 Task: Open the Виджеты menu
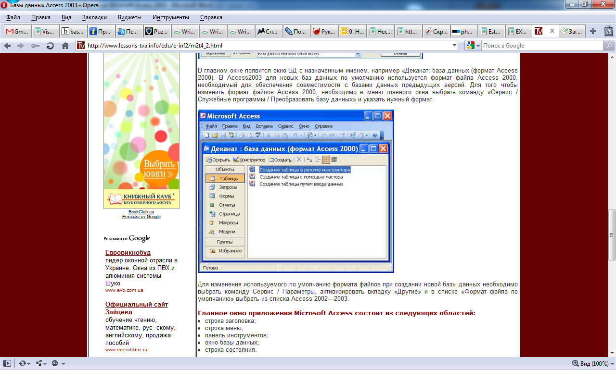[x=129, y=17]
